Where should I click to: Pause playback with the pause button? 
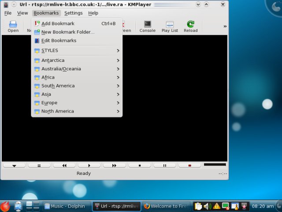point(164,166)
